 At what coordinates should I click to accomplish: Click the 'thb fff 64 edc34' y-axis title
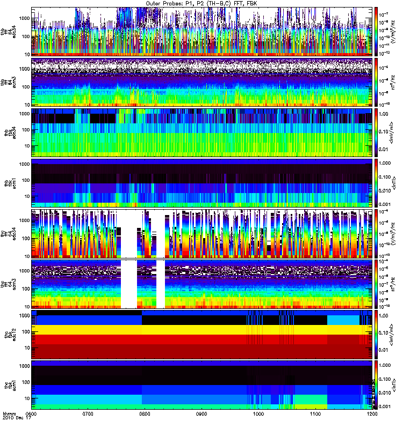tap(8, 32)
